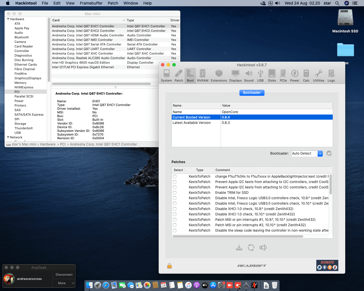Select the PCIe toolbar icon
The width and height of the screenshot is (364, 291).
(283, 76)
